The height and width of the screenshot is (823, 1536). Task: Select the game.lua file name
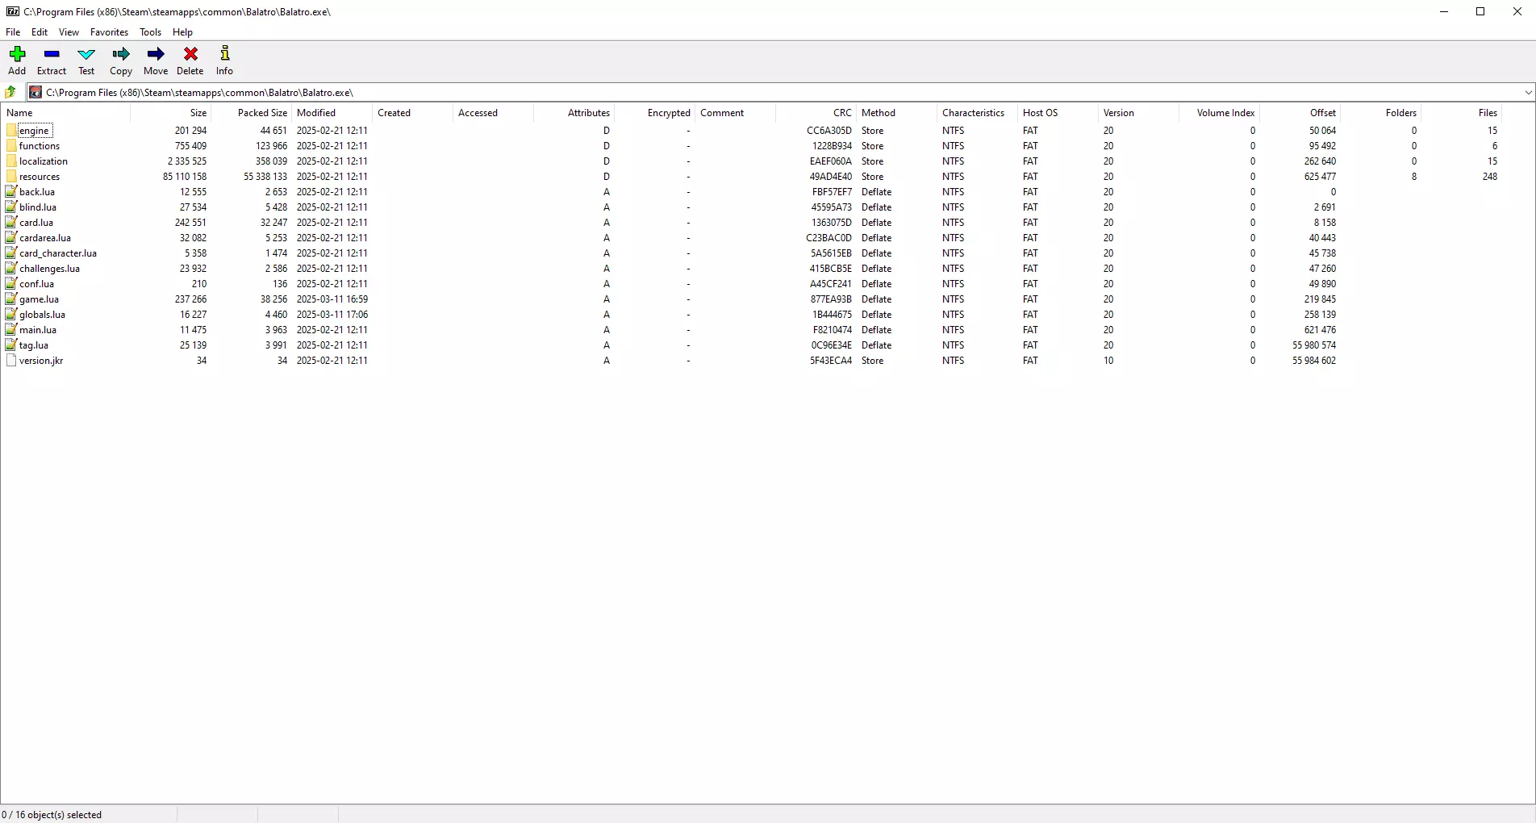(39, 299)
